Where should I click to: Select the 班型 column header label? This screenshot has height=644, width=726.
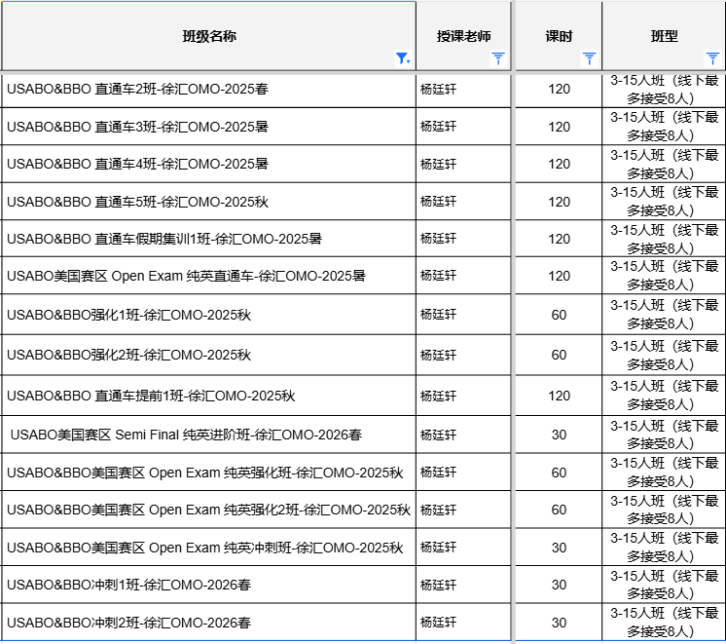[x=664, y=36]
